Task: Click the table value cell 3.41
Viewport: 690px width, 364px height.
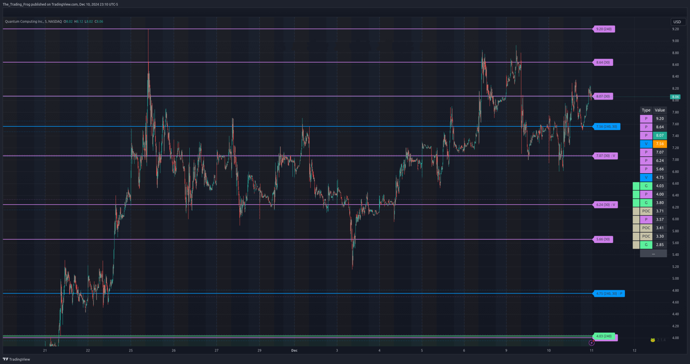Action: 660,228
